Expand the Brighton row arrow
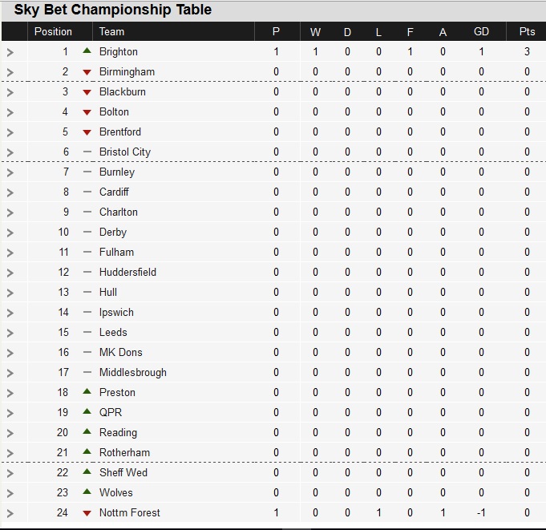546x530 pixels. [10, 53]
